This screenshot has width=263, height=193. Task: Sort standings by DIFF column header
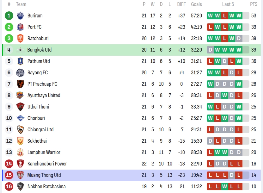tap(181, 4)
